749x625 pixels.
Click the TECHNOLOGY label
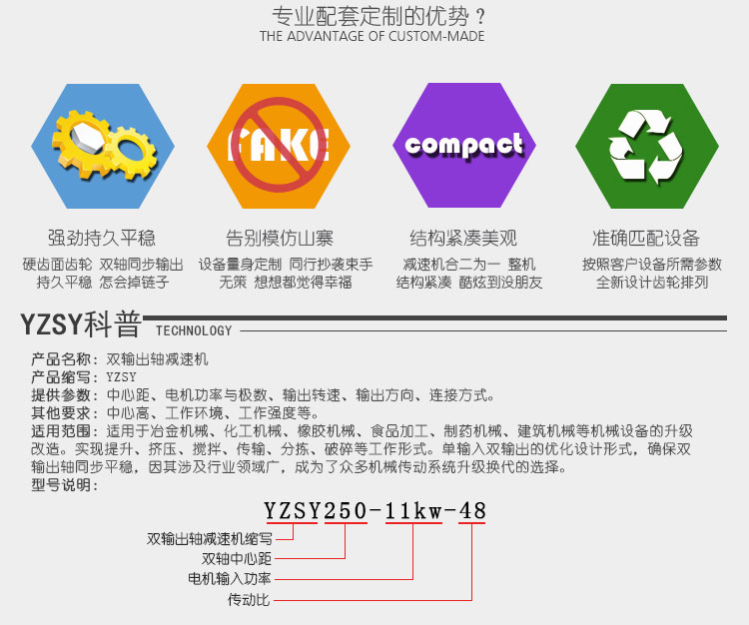[x=194, y=331]
